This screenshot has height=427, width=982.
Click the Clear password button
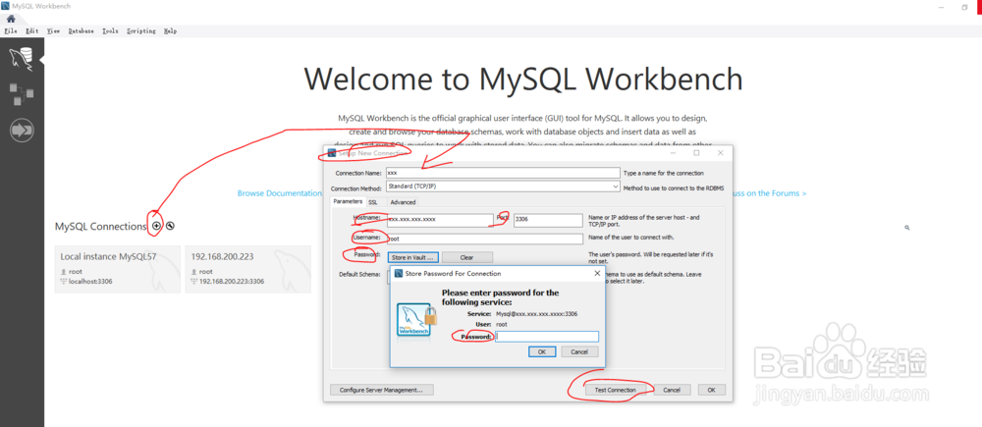click(467, 257)
